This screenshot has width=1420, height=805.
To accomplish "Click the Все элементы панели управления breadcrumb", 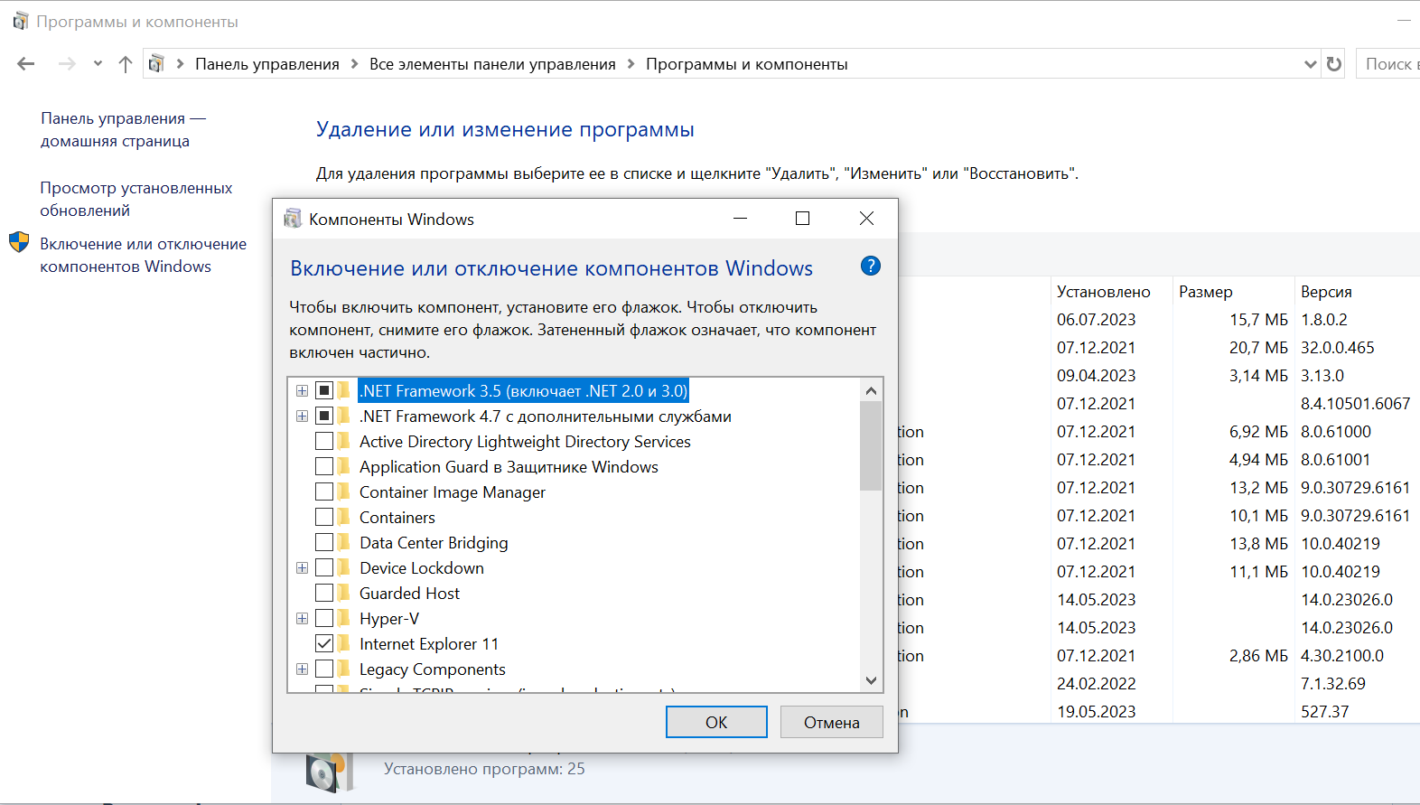I will click(492, 64).
